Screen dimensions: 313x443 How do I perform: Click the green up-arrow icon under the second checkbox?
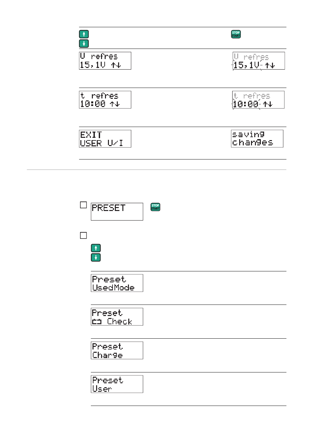96,248
